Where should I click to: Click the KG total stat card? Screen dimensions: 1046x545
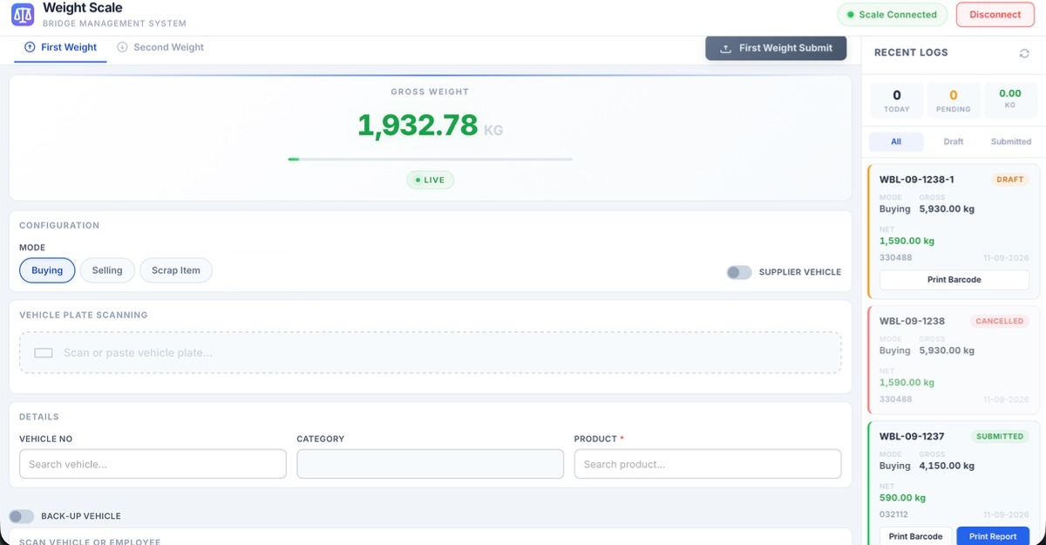[x=1010, y=101]
